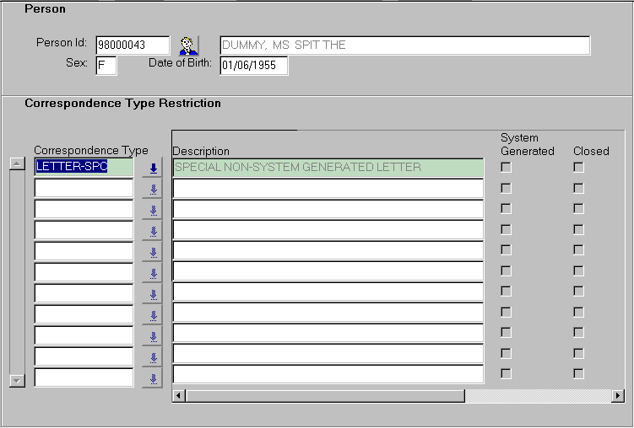This screenshot has height=428, width=634.
Task: Click the SPECIAL NON-SYSTEM GENERATED LETTER description
Action: (328, 168)
